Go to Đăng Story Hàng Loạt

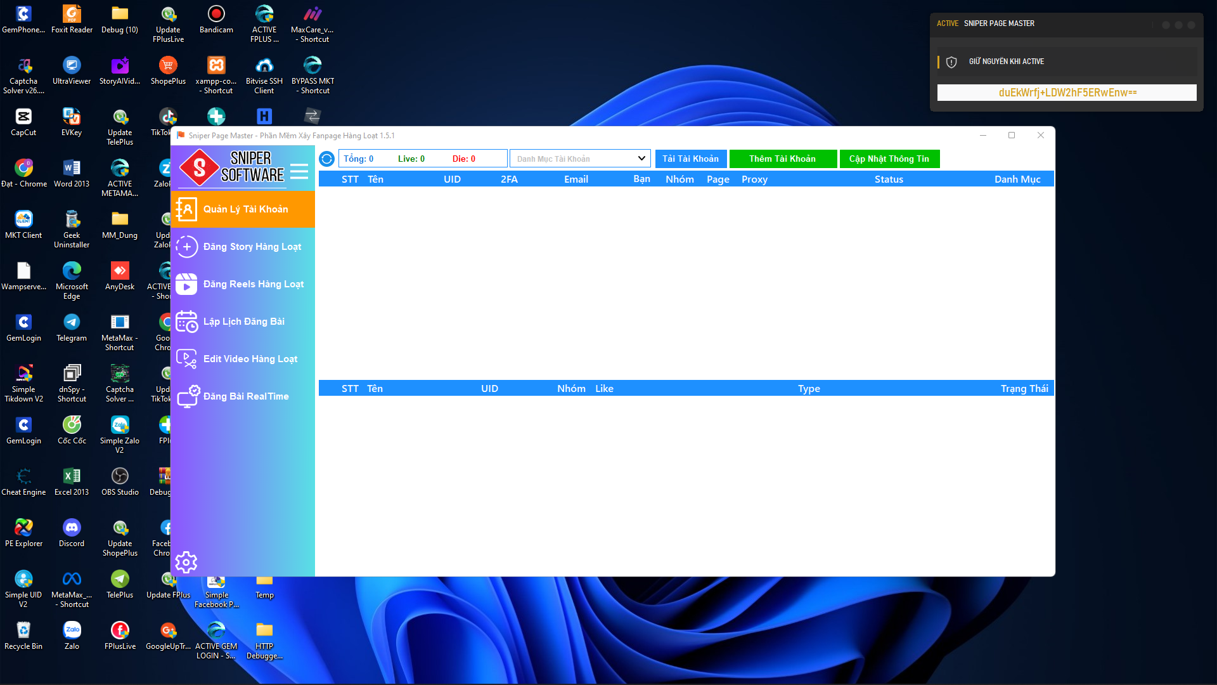[x=243, y=247]
